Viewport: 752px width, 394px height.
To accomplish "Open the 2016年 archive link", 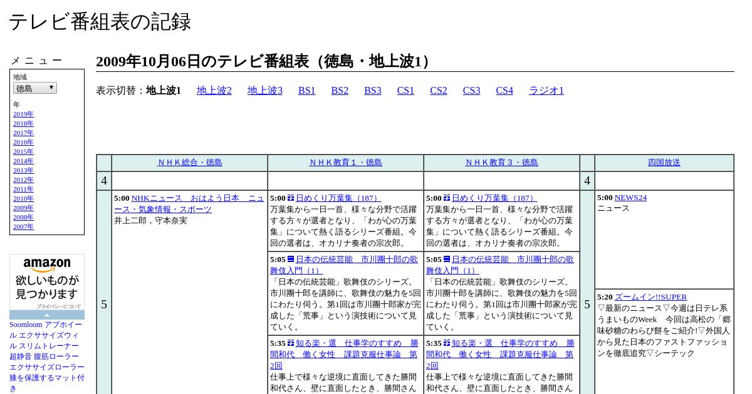I will click(x=23, y=142).
